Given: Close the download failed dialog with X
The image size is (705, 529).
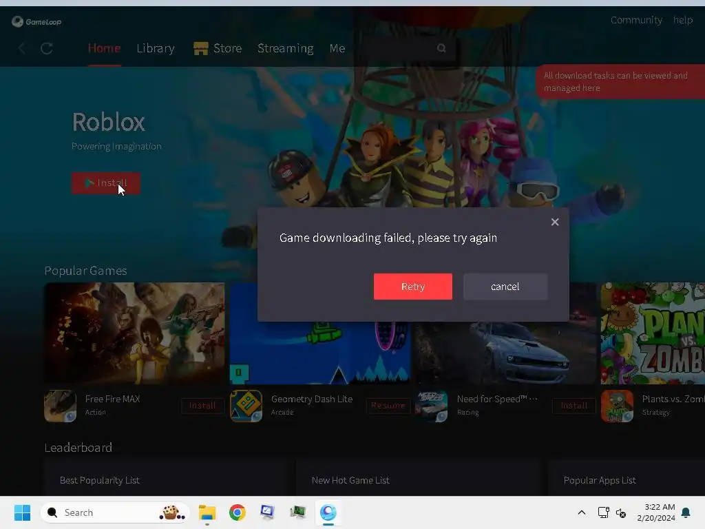Looking at the screenshot, I should click(x=555, y=222).
